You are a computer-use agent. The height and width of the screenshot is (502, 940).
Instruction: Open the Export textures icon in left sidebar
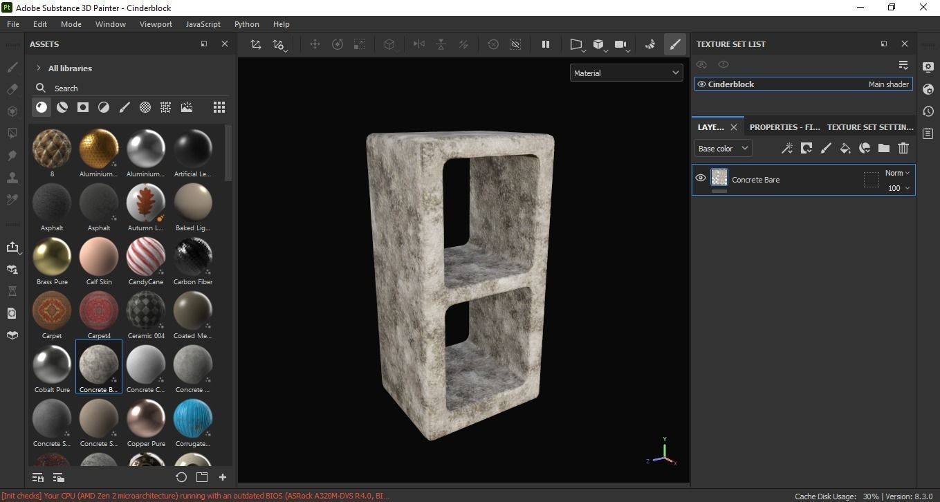[12, 247]
